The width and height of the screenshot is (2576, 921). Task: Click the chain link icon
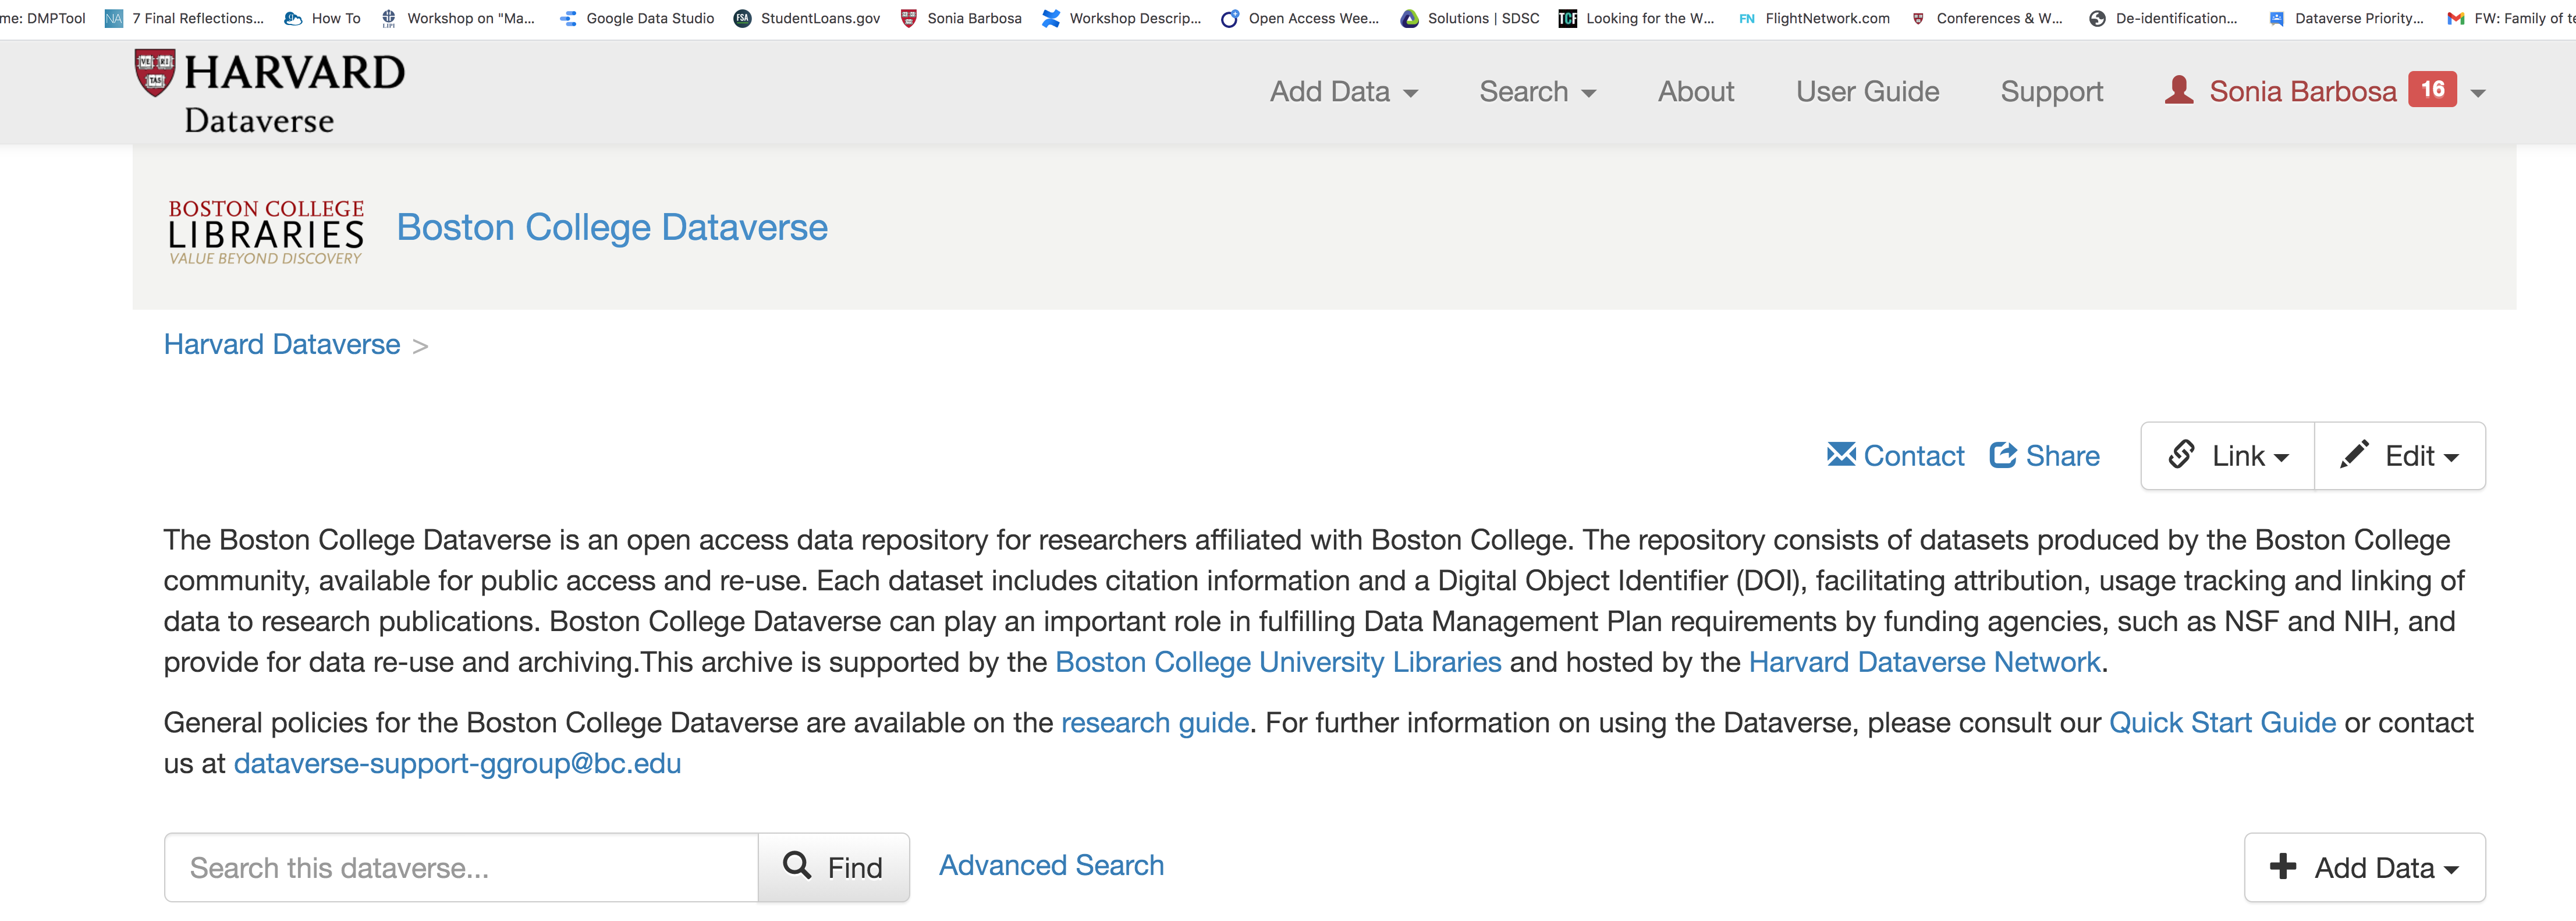(2181, 455)
